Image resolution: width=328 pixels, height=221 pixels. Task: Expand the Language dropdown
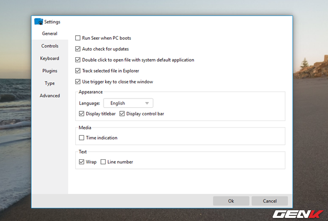pos(128,103)
